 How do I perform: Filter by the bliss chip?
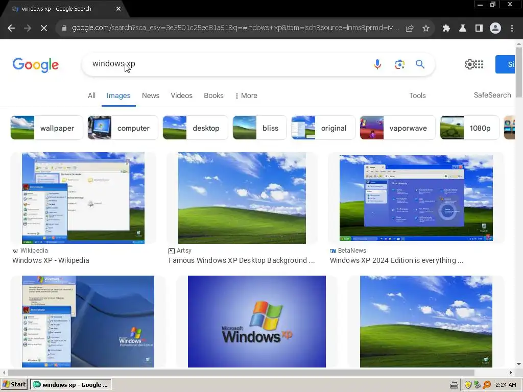coord(259,128)
